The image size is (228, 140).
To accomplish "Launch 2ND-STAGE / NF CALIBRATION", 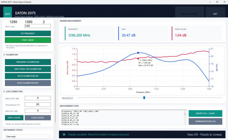I will click(28, 69).
